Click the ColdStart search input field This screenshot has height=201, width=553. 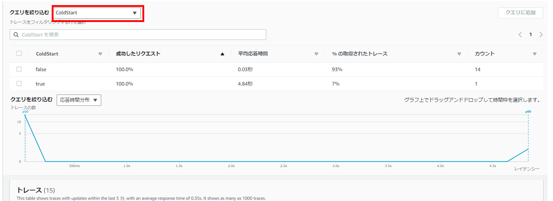click(x=142, y=35)
